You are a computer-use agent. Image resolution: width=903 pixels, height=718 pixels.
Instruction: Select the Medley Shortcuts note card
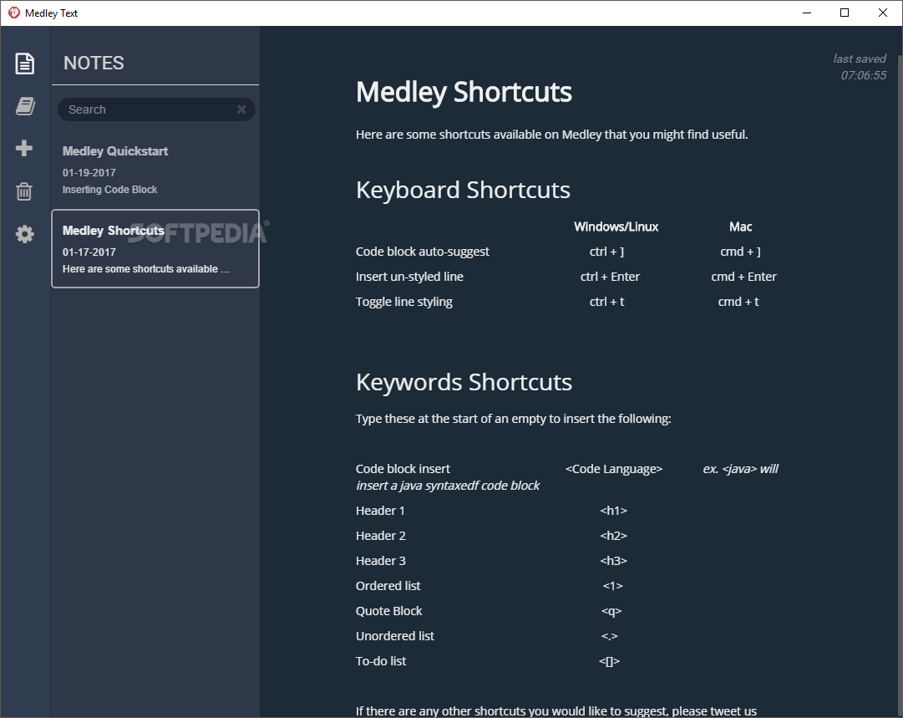click(155, 248)
